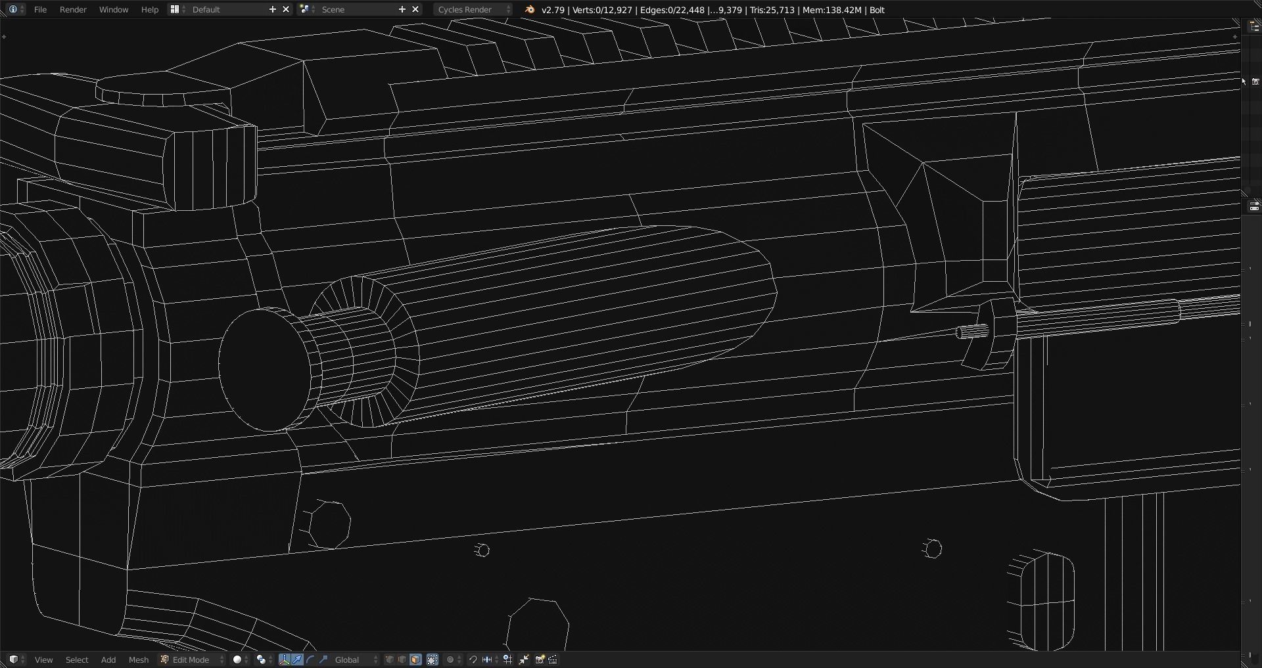Open the Outliner editor icon

tap(1254, 27)
